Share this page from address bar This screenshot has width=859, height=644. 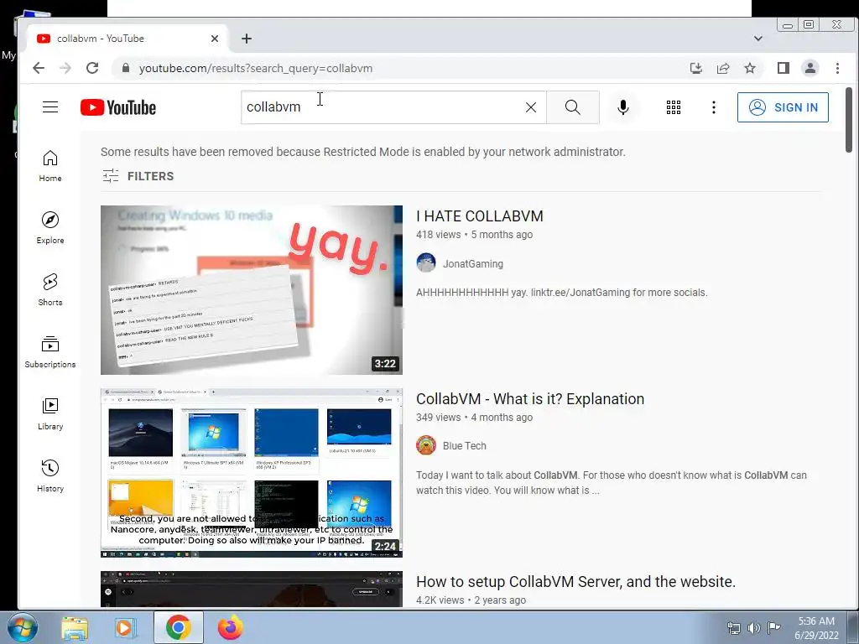(x=722, y=68)
